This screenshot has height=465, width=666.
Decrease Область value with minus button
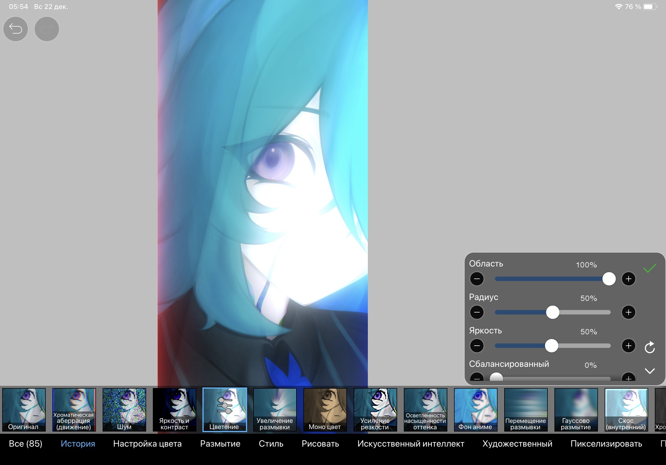click(x=477, y=279)
